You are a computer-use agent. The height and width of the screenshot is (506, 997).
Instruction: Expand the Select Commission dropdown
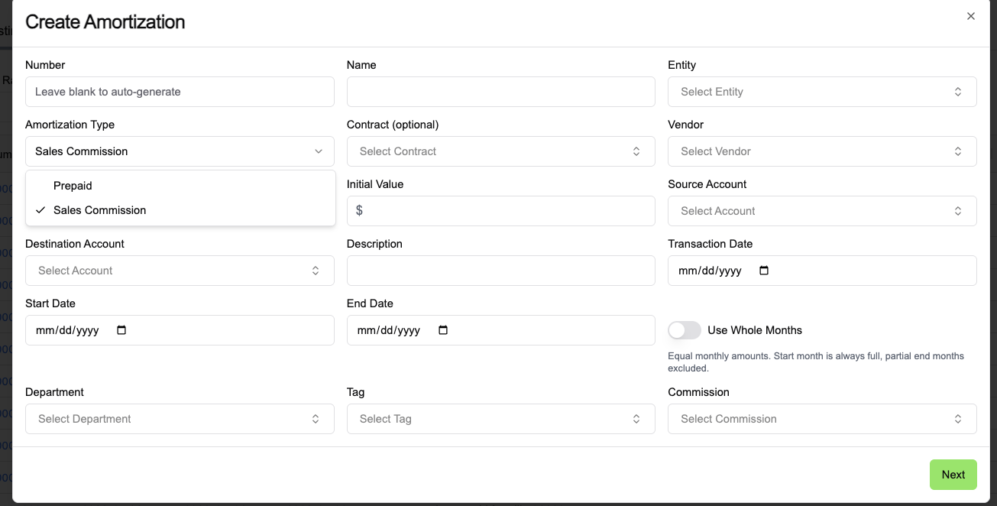pos(822,419)
